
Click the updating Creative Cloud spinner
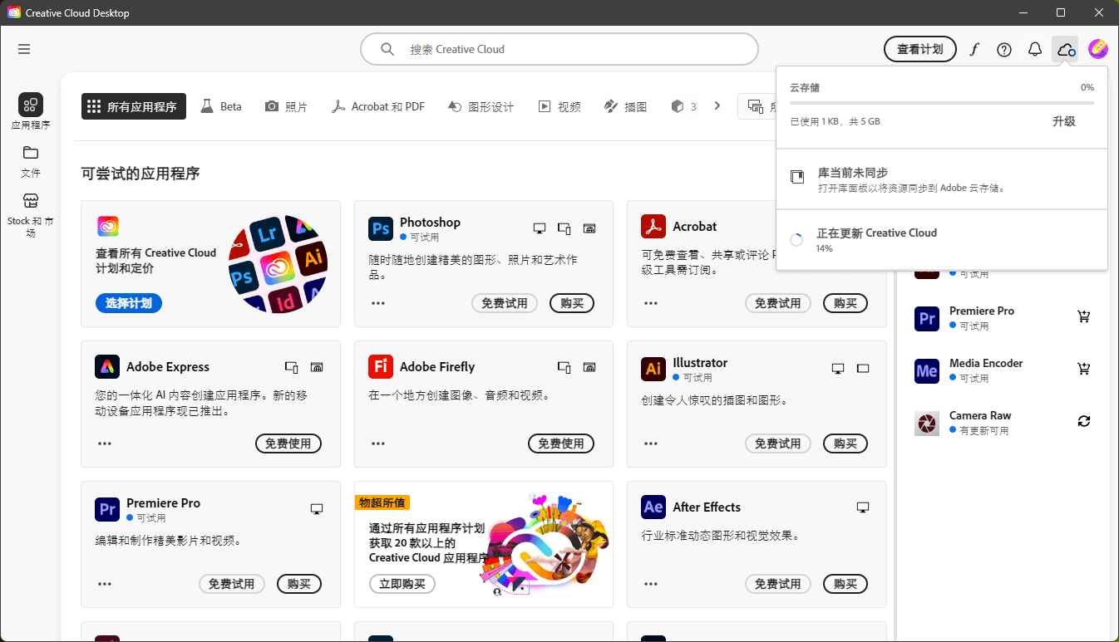click(796, 240)
